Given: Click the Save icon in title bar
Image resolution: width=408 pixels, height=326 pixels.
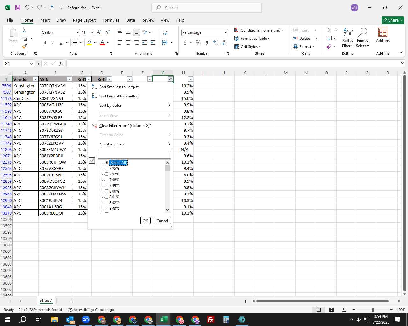Looking at the screenshot, I should 18,8.
